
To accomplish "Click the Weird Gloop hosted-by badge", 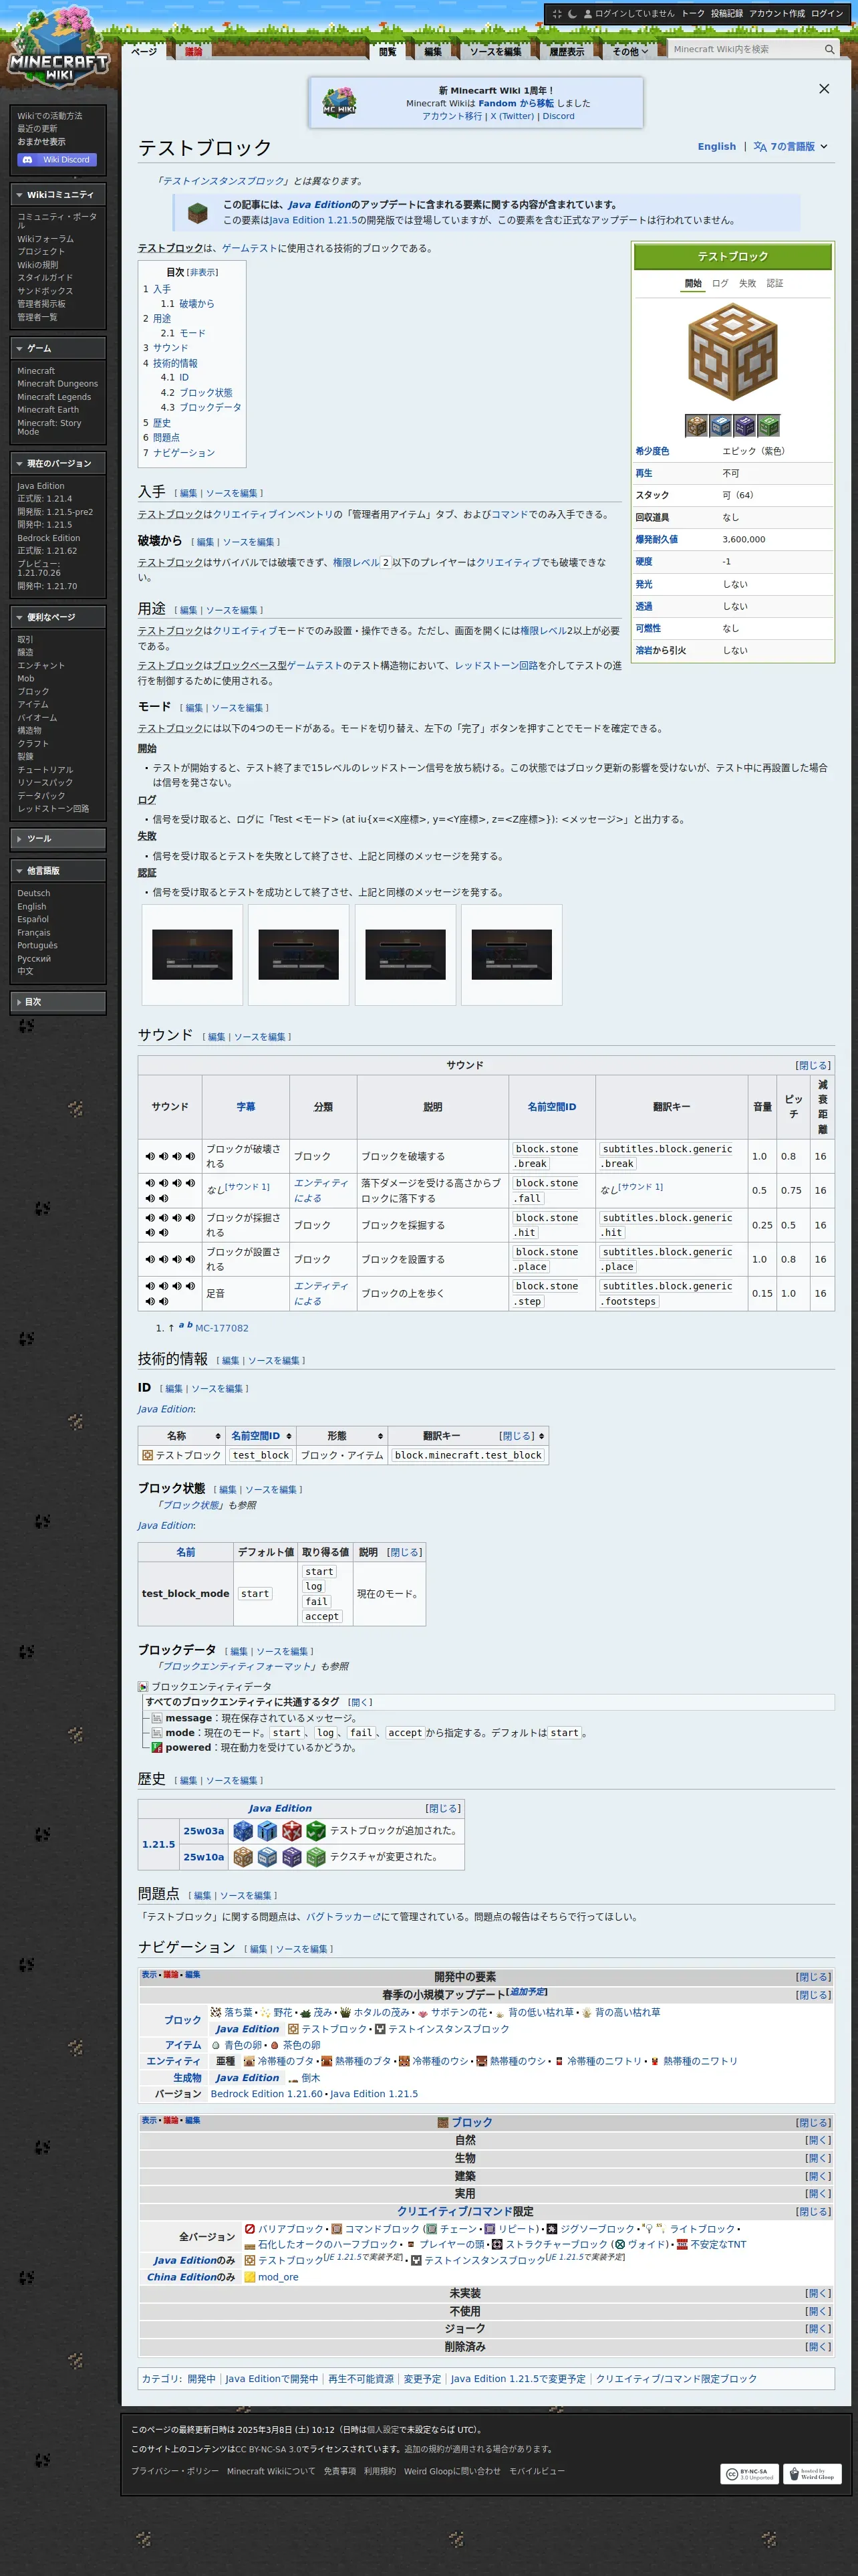I will 812,2473.
